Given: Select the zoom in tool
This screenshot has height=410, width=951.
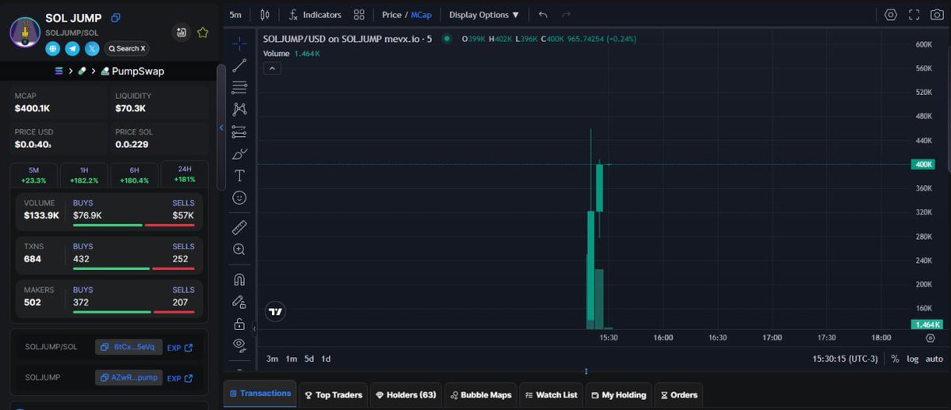Looking at the screenshot, I should pos(239,249).
